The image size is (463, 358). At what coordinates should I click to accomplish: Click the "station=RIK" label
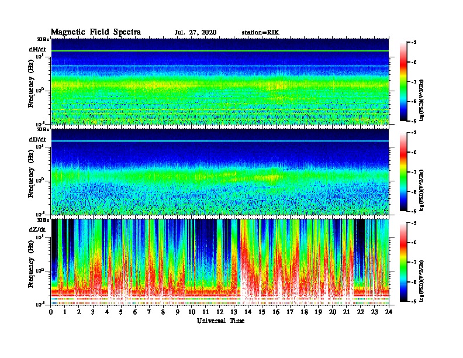pos(260,33)
